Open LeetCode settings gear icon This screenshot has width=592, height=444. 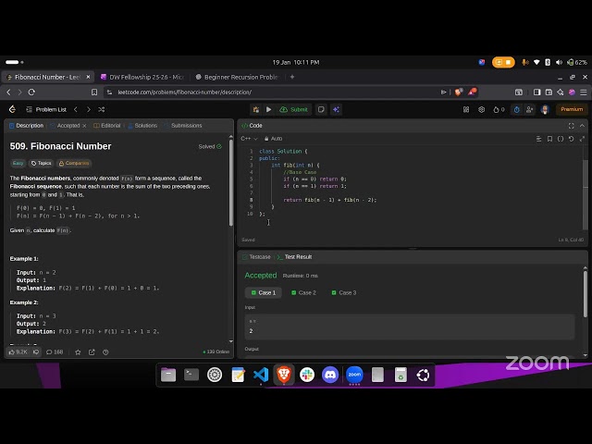481,109
